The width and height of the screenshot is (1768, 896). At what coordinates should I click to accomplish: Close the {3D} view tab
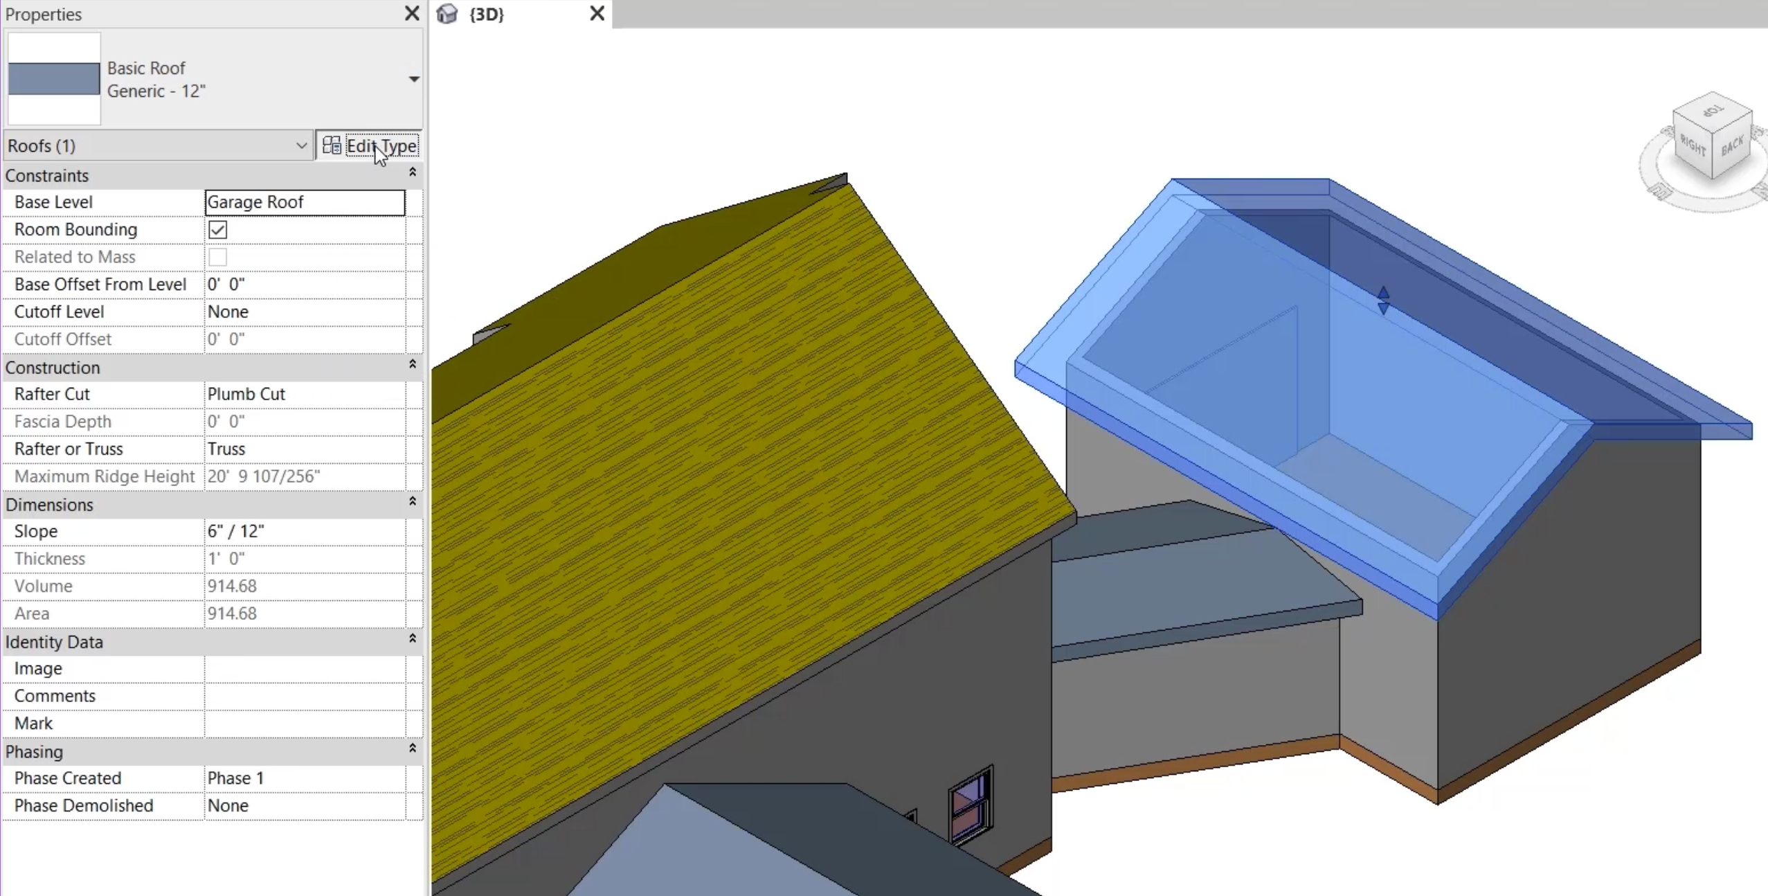tap(597, 12)
